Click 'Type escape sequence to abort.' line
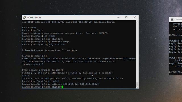Image resolution: width=182 pixels, height=102 pixels. click(x=43, y=70)
